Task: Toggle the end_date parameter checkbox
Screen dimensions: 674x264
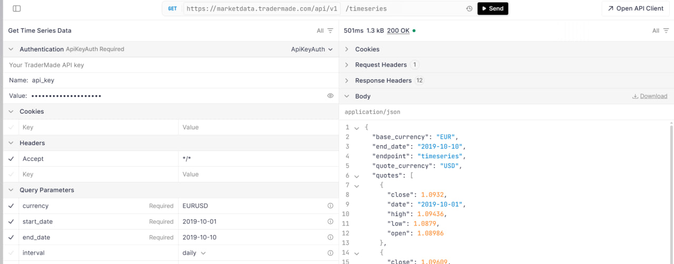Action: 11,237
